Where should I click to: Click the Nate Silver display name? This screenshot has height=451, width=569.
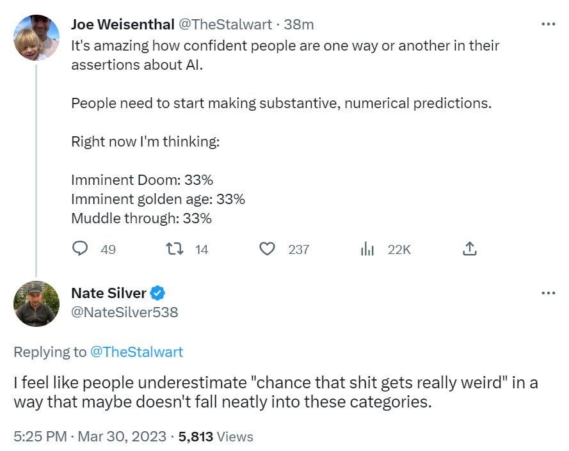[108, 294]
